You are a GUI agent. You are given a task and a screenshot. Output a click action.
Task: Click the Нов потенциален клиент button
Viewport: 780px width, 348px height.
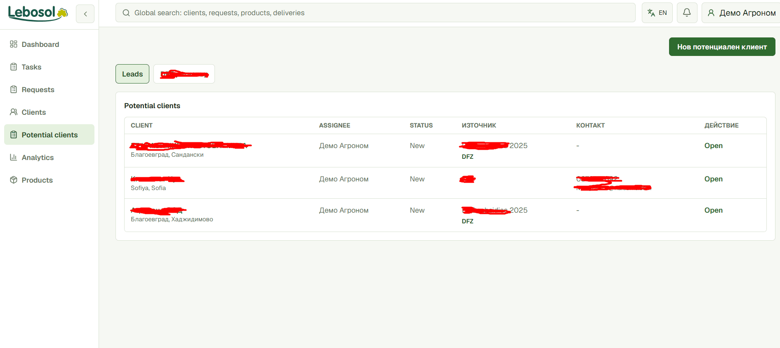(x=722, y=47)
